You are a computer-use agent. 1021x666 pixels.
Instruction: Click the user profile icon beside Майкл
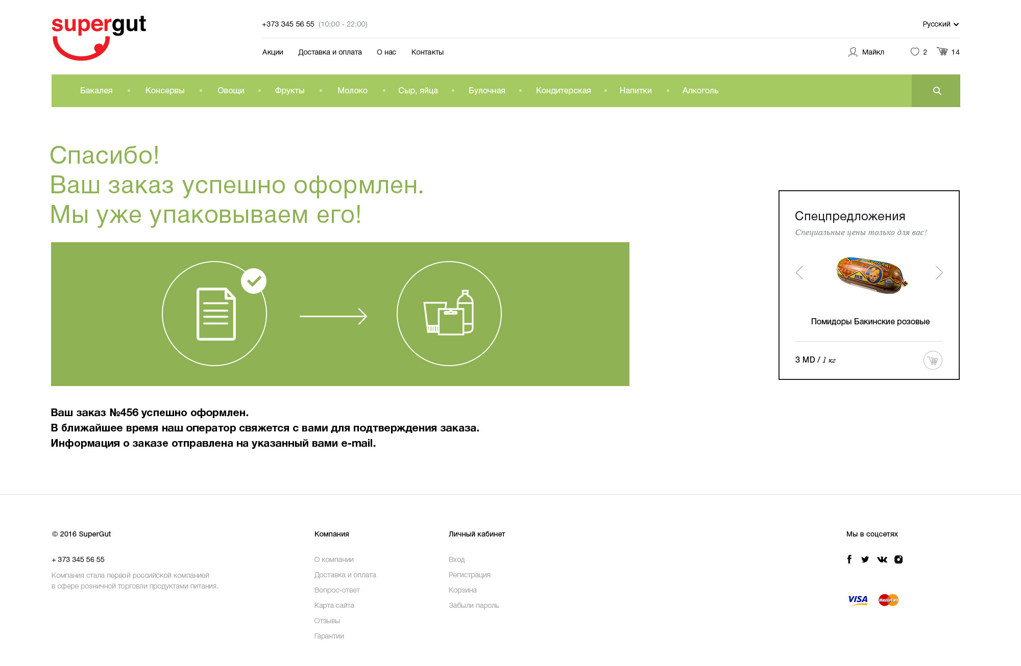[853, 52]
